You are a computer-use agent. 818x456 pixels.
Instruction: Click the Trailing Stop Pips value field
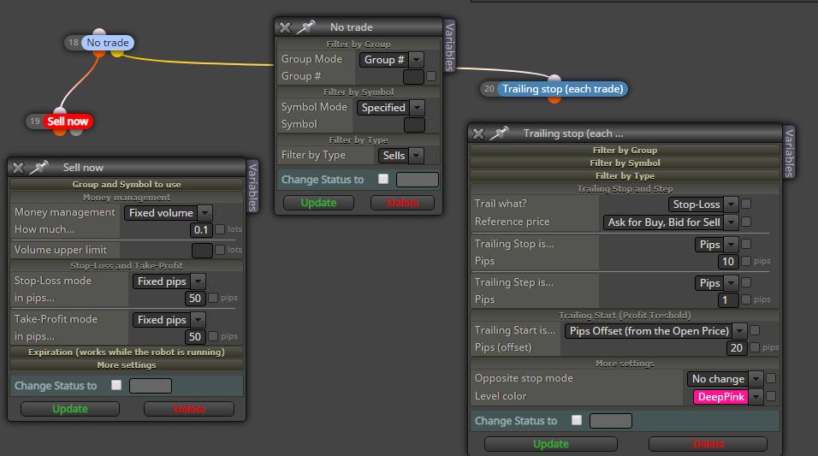[x=728, y=262]
